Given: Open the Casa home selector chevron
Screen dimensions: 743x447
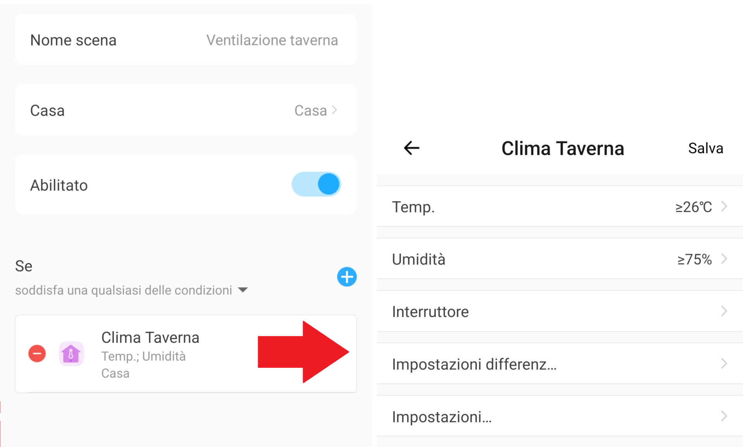Looking at the screenshot, I should pyautogui.click(x=335, y=110).
